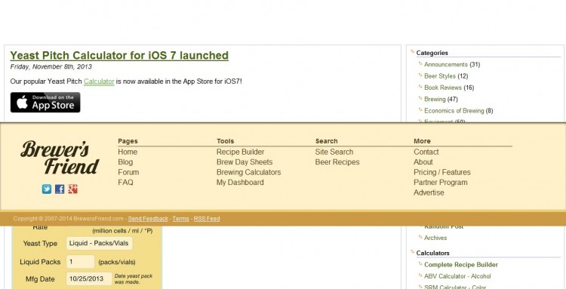This screenshot has height=289, width=566.
Task: Open the Announcements category
Action: [446, 65]
